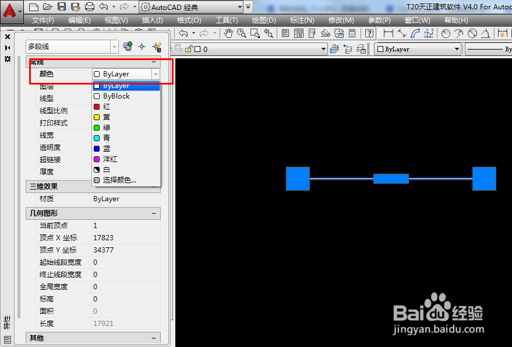Open the Tool Palettes window icon

pos(312,33)
